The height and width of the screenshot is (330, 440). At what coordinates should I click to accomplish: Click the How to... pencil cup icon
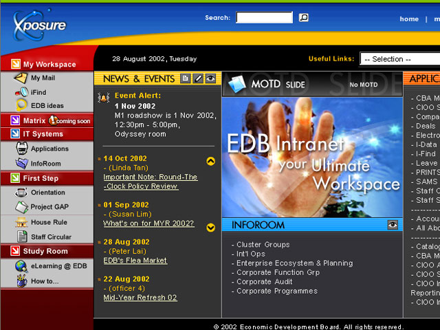point(22,280)
